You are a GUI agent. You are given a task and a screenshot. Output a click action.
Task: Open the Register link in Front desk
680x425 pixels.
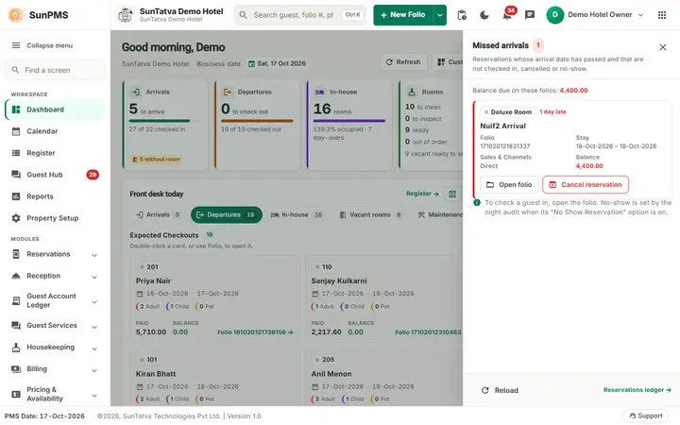click(422, 194)
